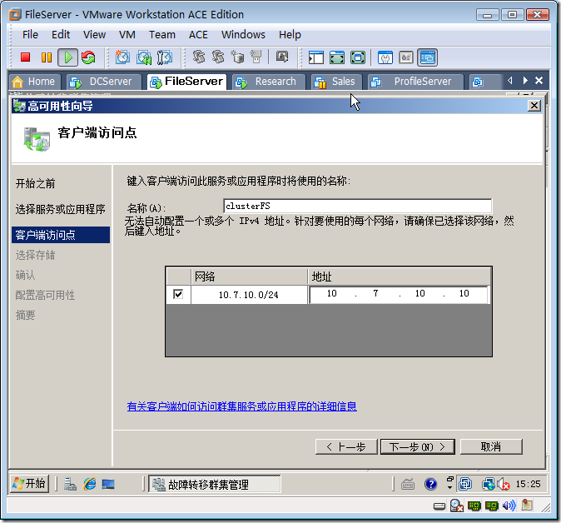Switch to the Sales tab
The height and width of the screenshot is (523, 561).
click(x=336, y=82)
